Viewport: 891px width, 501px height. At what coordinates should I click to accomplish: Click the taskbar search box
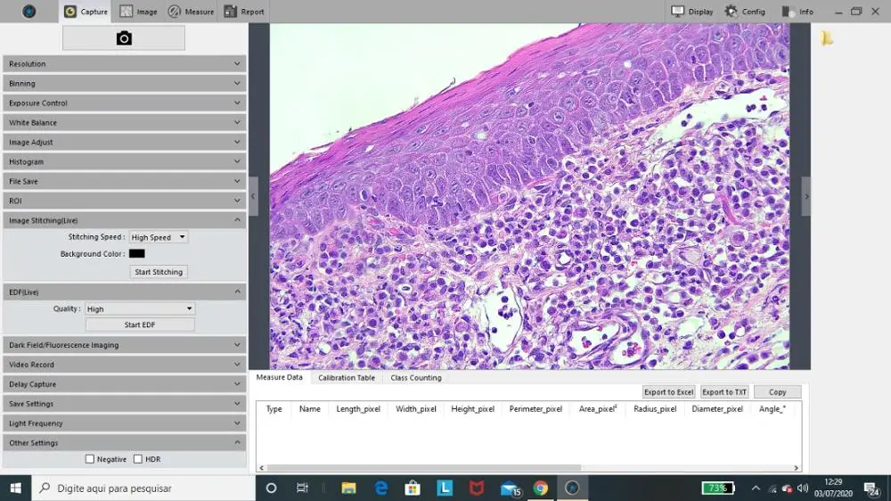click(x=143, y=488)
